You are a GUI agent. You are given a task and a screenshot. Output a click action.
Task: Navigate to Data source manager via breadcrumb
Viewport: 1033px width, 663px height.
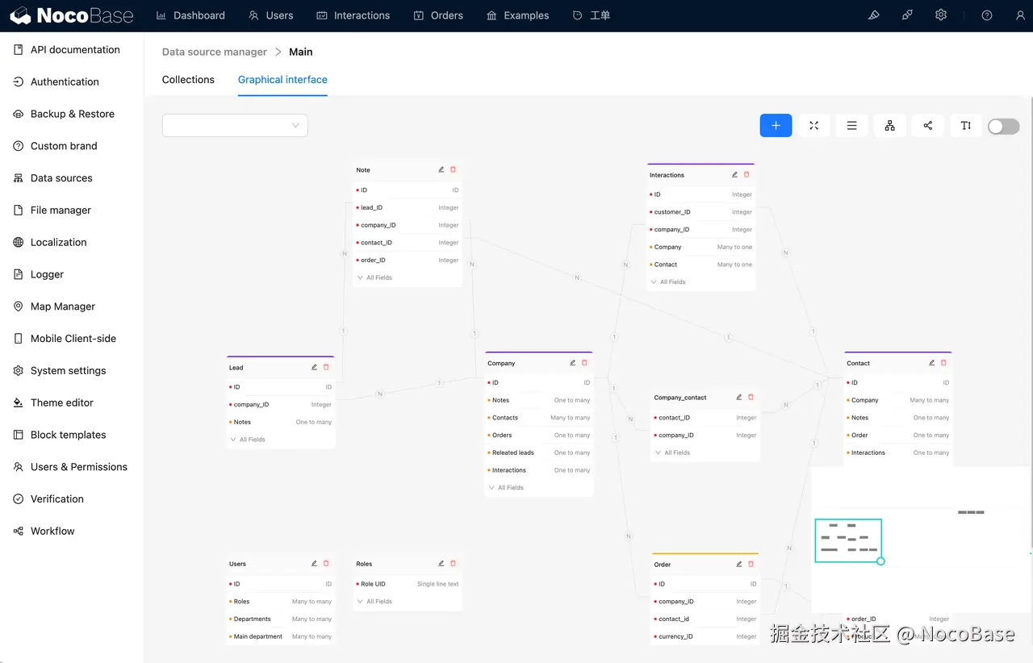pyautogui.click(x=214, y=52)
